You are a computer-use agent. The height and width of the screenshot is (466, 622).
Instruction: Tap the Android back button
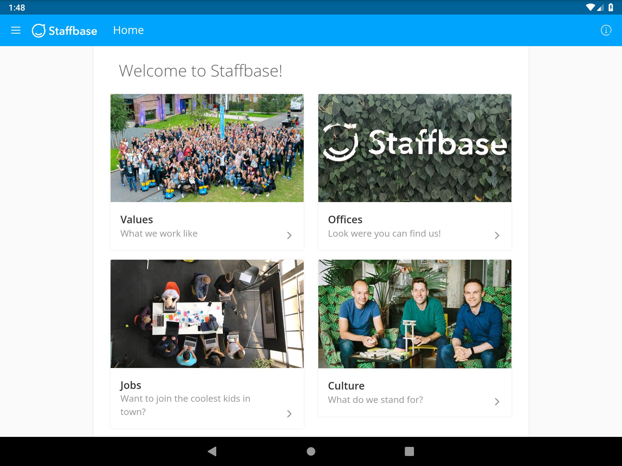(212, 451)
